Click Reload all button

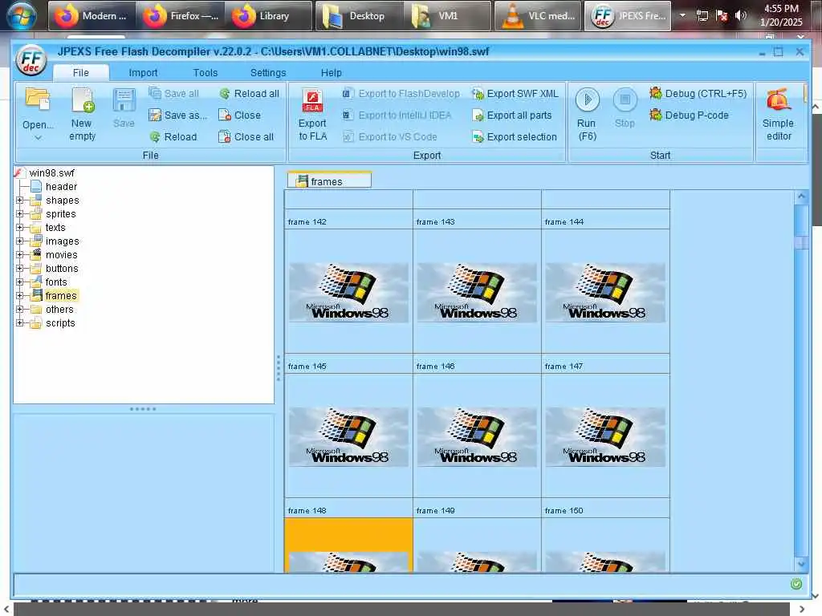249,93
